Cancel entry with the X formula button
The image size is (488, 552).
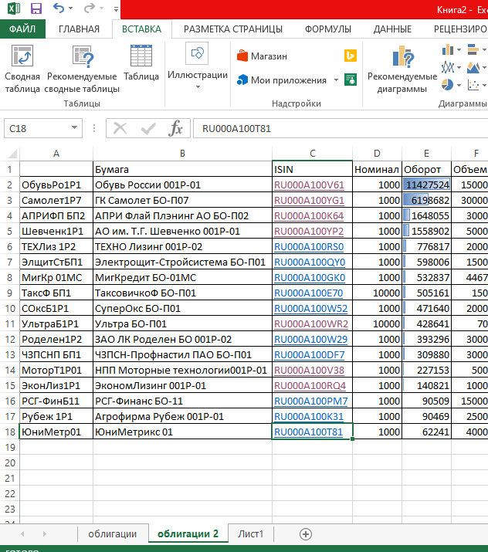120,128
